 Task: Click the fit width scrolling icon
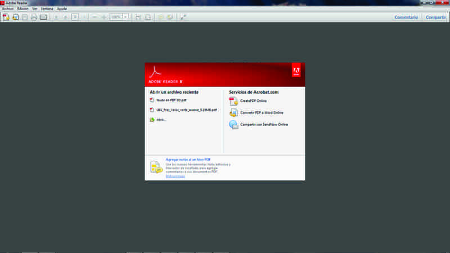(x=138, y=17)
